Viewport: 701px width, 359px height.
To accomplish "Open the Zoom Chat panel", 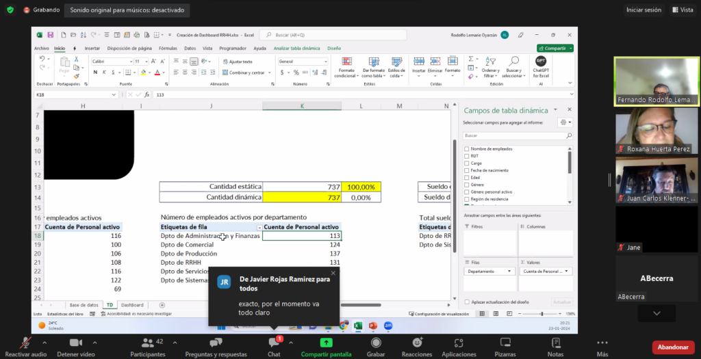I will point(274,343).
